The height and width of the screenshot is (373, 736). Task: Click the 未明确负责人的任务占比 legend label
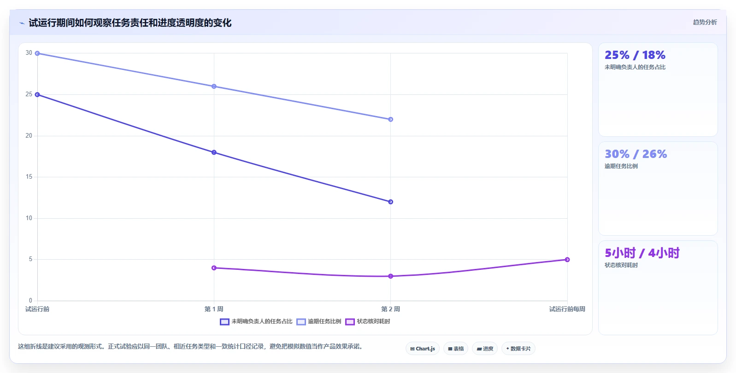point(262,321)
